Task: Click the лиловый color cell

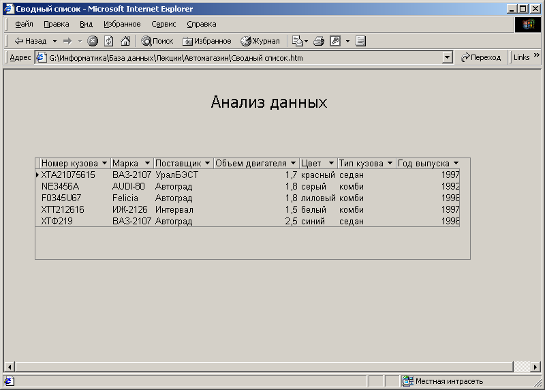Action: tap(318, 198)
